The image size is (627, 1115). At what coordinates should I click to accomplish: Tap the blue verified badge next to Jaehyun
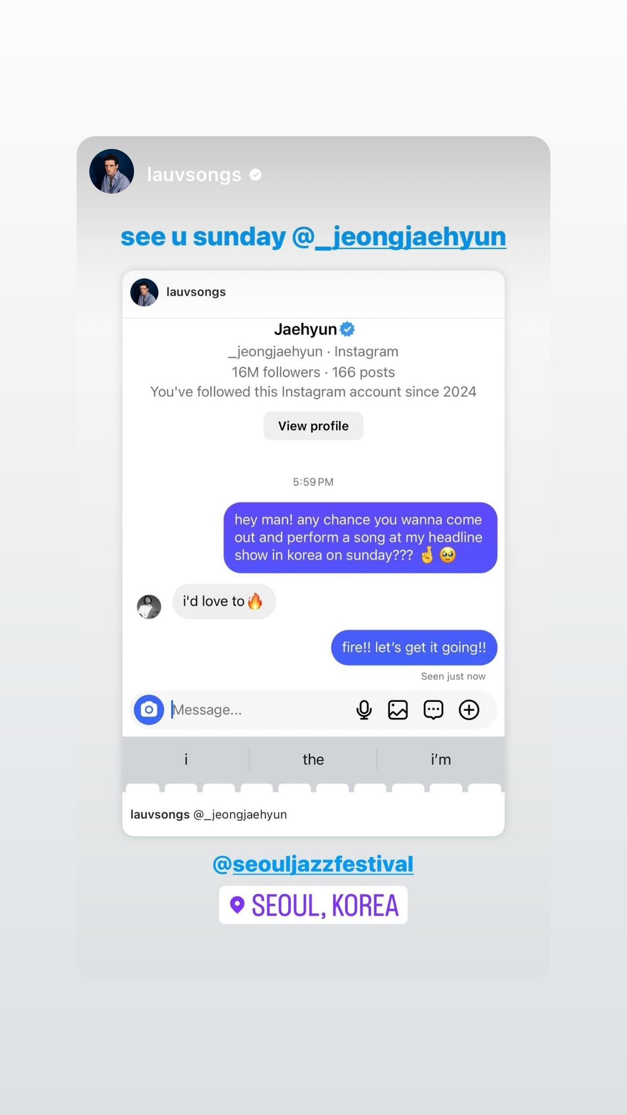[x=347, y=329]
